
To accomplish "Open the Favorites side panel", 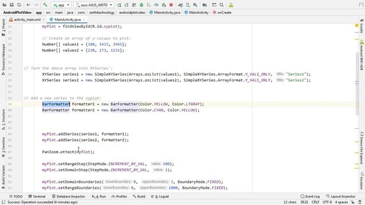I will [x=3, y=147].
